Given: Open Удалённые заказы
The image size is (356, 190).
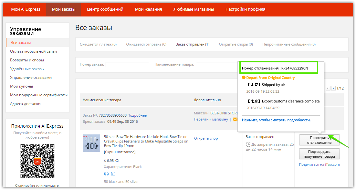Looking at the screenshot, I should pyautogui.click(x=27, y=69).
